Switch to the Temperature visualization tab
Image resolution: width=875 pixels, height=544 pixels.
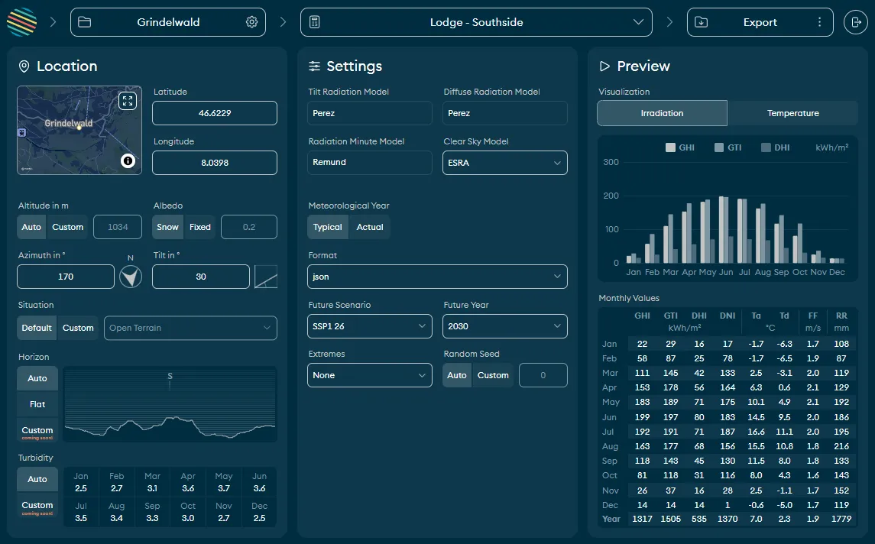792,113
